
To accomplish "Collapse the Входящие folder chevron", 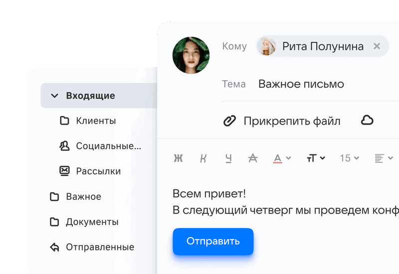I will point(54,96).
